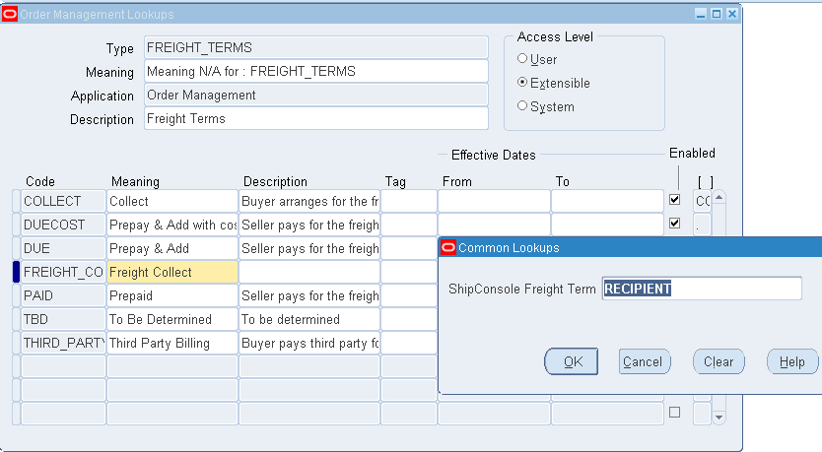Screen dimensions: 822x452
Task: Click the scroll up arrow of lookup list
Action: coord(719,198)
